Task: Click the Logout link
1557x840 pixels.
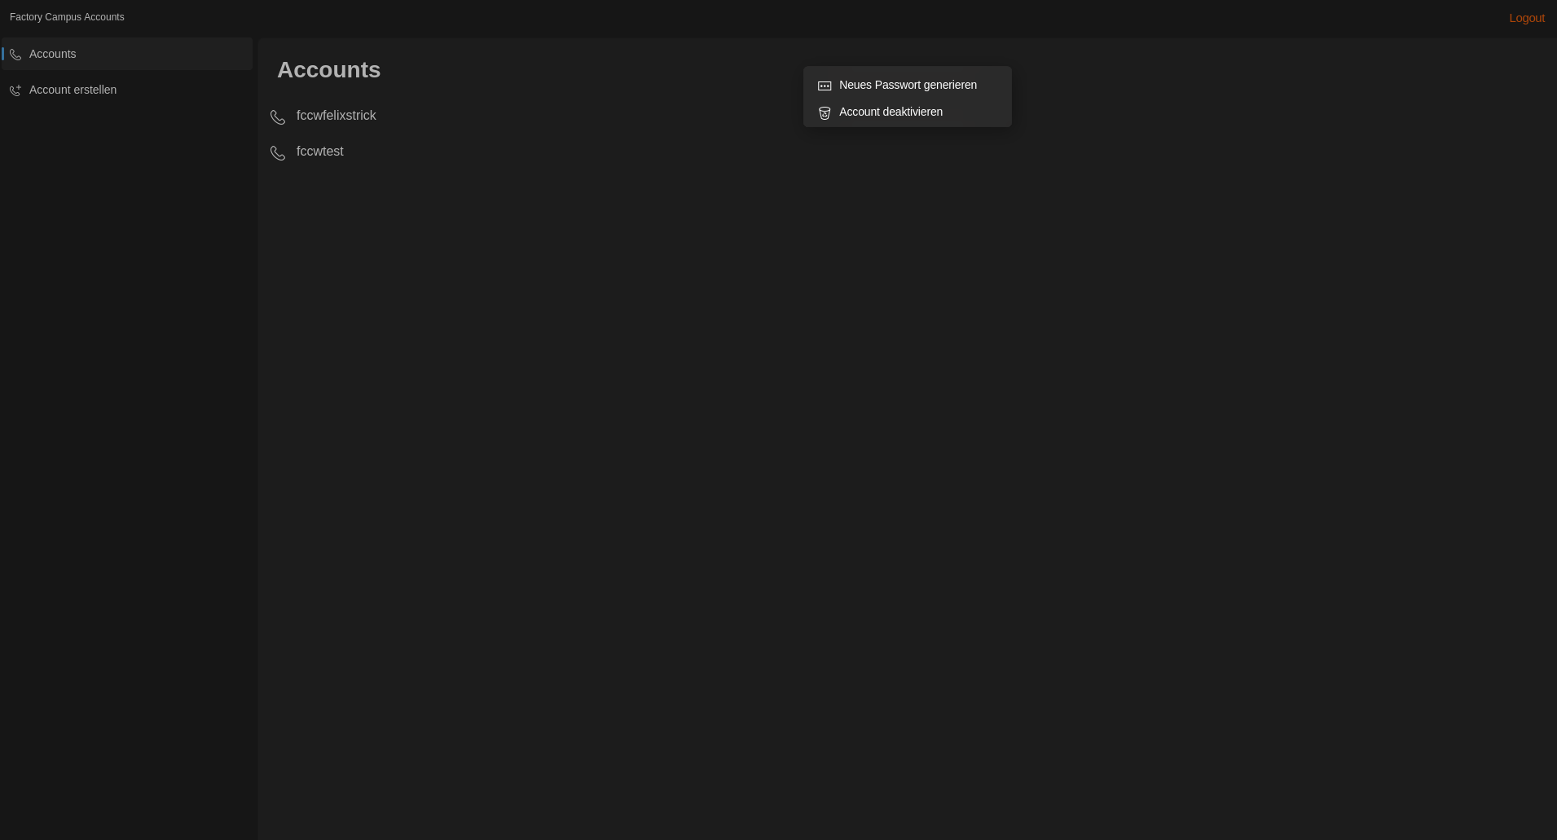Action: (x=1527, y=18)
